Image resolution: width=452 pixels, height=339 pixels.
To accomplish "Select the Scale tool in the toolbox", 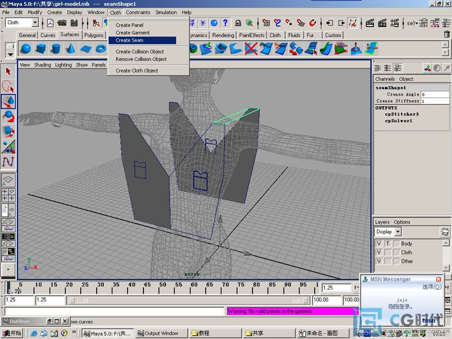I will click(x=8, y=131).
